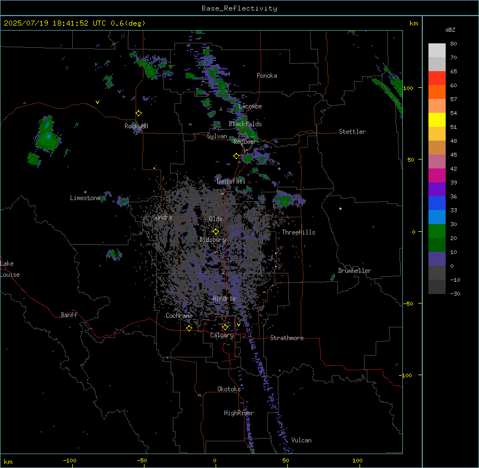Click the dBZ legend heading
The image size is (479, 468).
tap(450, 29)
